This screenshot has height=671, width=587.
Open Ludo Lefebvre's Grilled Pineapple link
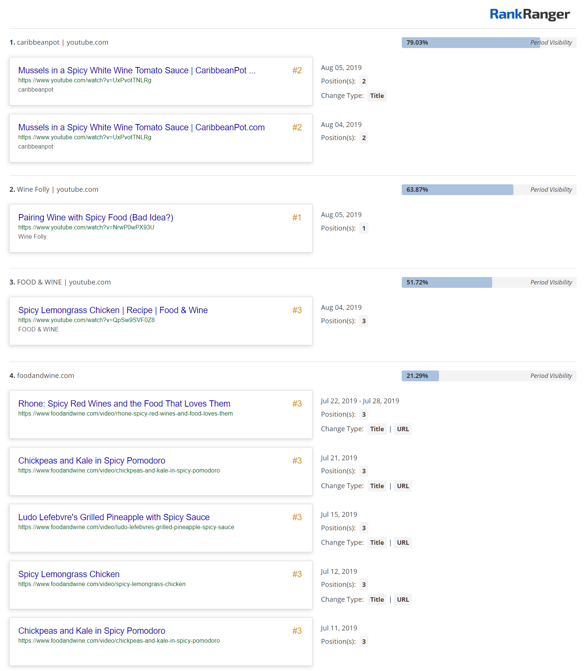[x=114, y=517]
